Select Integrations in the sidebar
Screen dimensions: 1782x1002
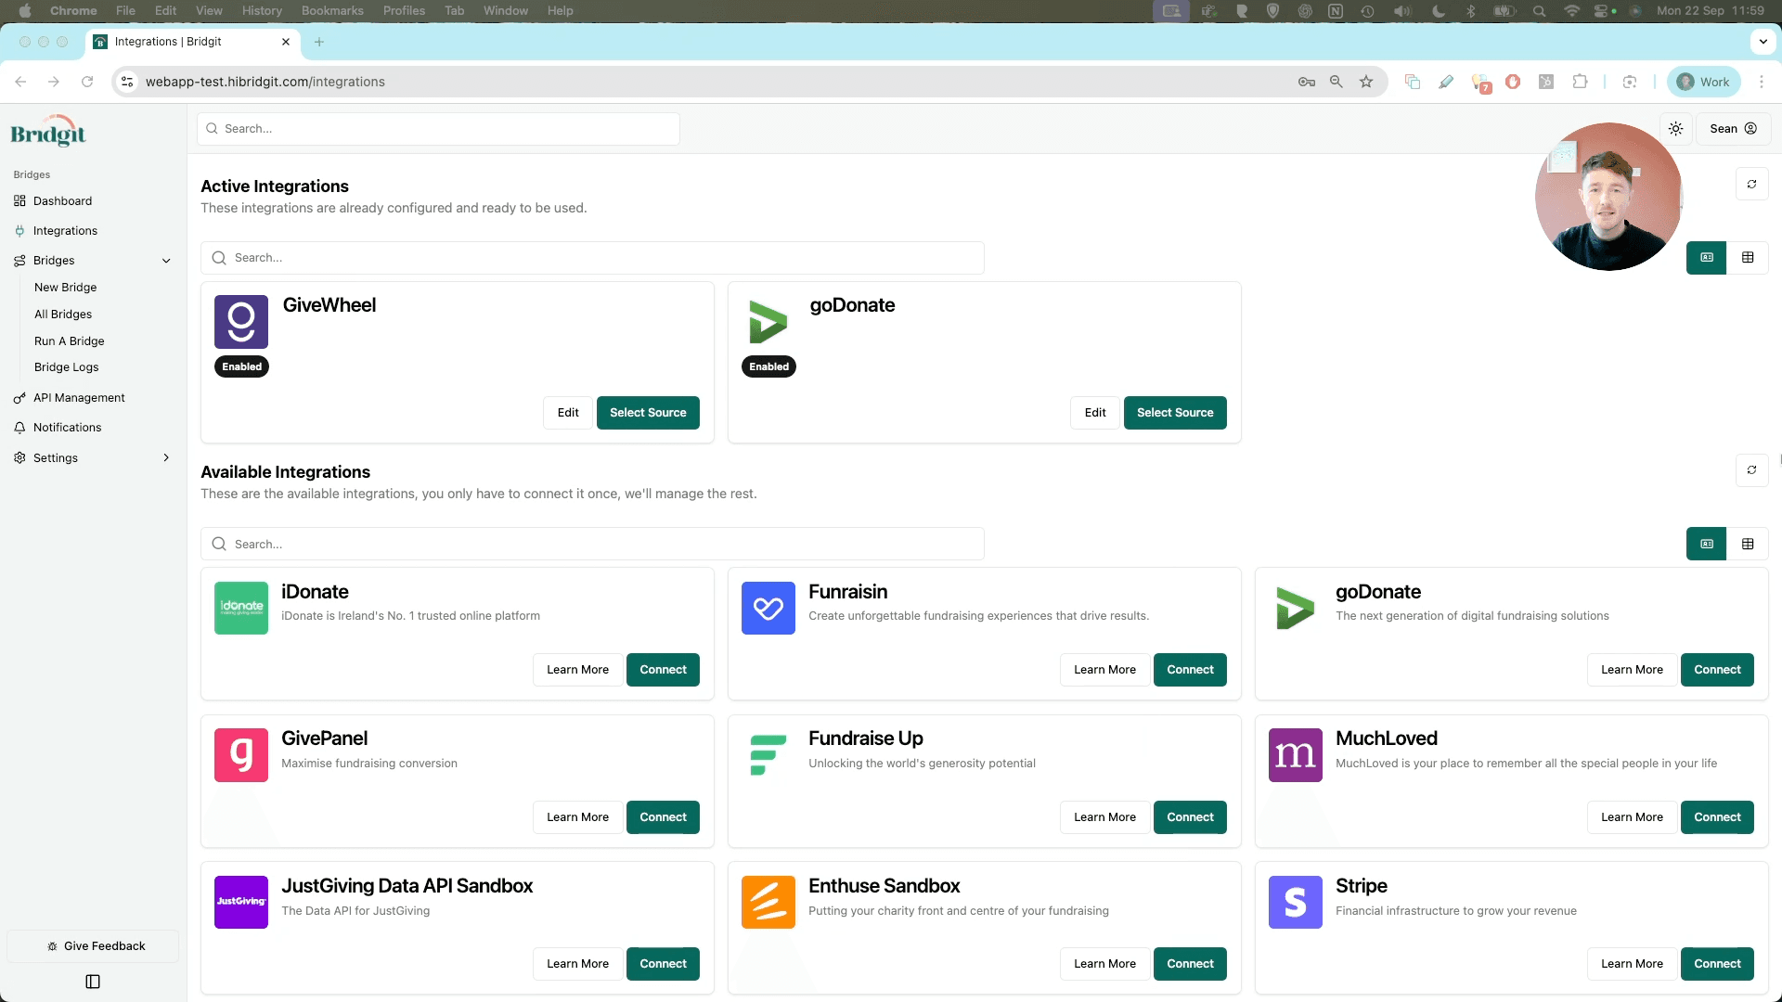(64, 230)
